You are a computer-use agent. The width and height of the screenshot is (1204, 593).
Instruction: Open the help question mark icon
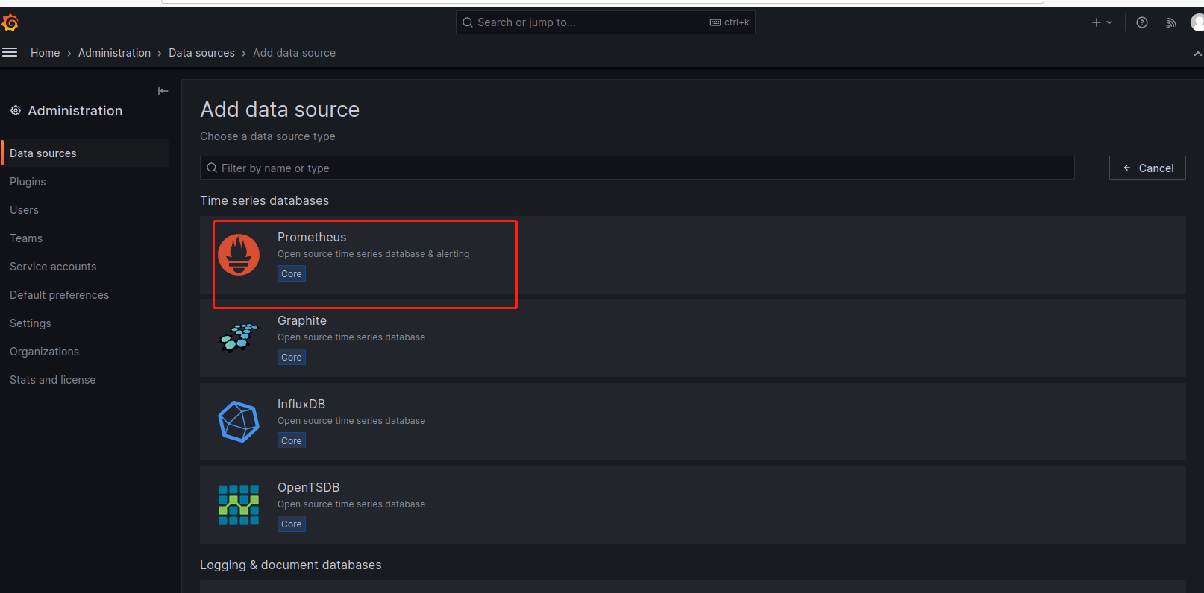1141,22
